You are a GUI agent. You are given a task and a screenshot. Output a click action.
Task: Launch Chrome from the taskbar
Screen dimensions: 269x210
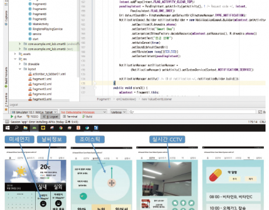point(61,128)
